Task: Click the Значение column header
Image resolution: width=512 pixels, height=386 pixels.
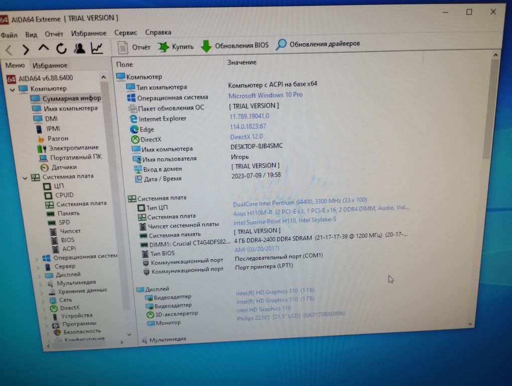Action: pyautogui.click(x=242, y=62)
